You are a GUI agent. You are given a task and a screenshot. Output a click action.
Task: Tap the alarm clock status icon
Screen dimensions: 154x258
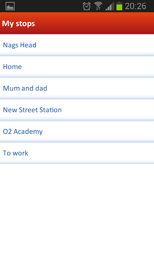click(x=87, y=6)
